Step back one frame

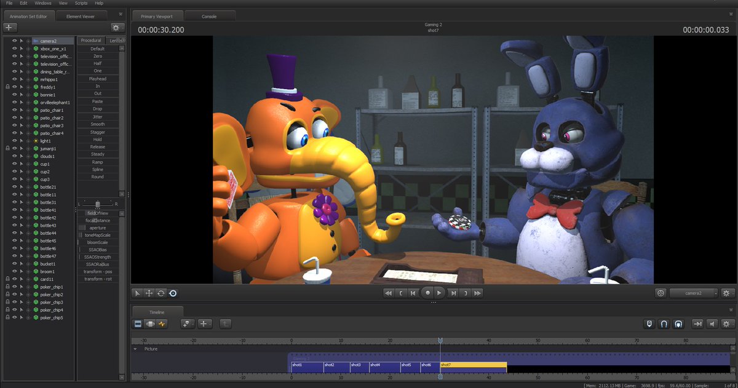(414, 293)
